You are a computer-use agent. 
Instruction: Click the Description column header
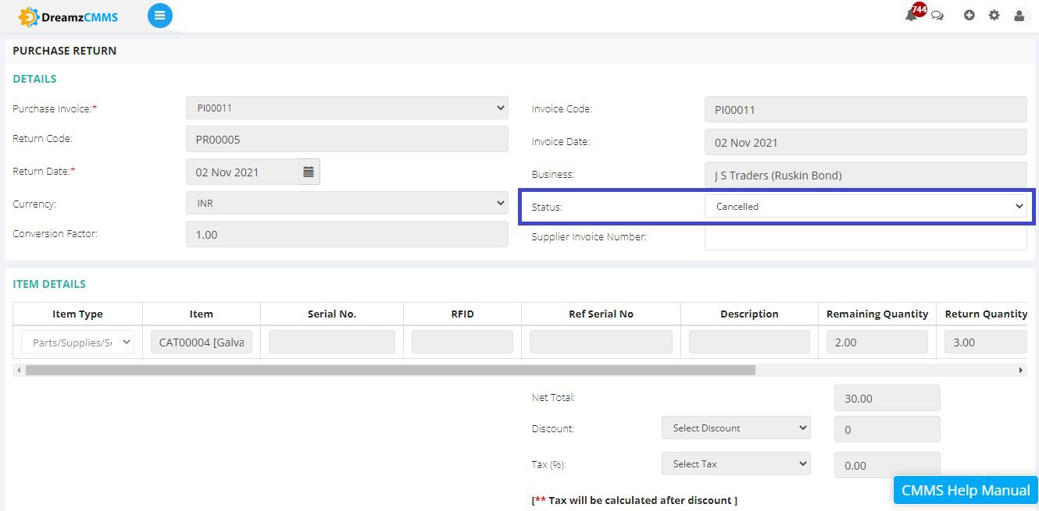pyautogui.click(x=749, y=314)
